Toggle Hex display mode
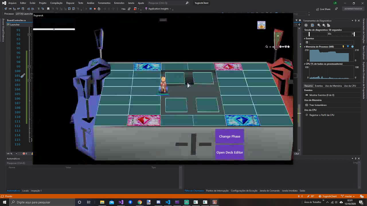 tap(123, 9)
